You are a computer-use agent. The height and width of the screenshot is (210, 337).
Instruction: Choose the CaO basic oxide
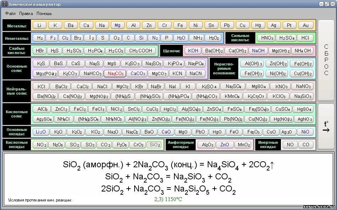click(x=166, y=132)
